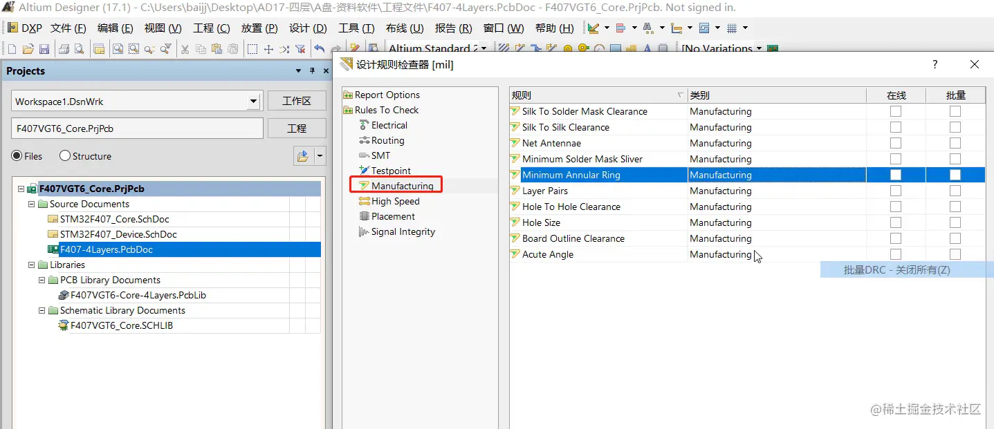Enable batch check for Silk To Silk Clearance
This screenshot has height=429, width=994.
tap(955, 127)
